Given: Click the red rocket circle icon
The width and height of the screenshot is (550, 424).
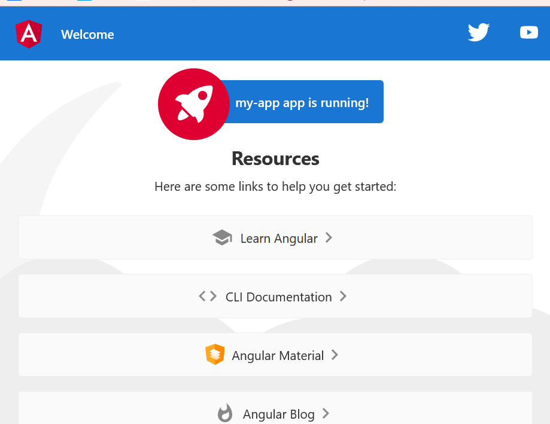Looking at the screenshot, I should pos(194,104).
